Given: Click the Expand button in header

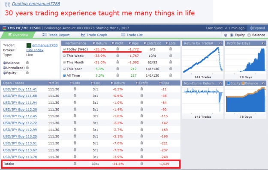Looking at the screenshot, I should (x=257, y=28).
